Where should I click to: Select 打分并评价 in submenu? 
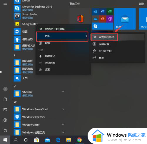coord(118,51)
